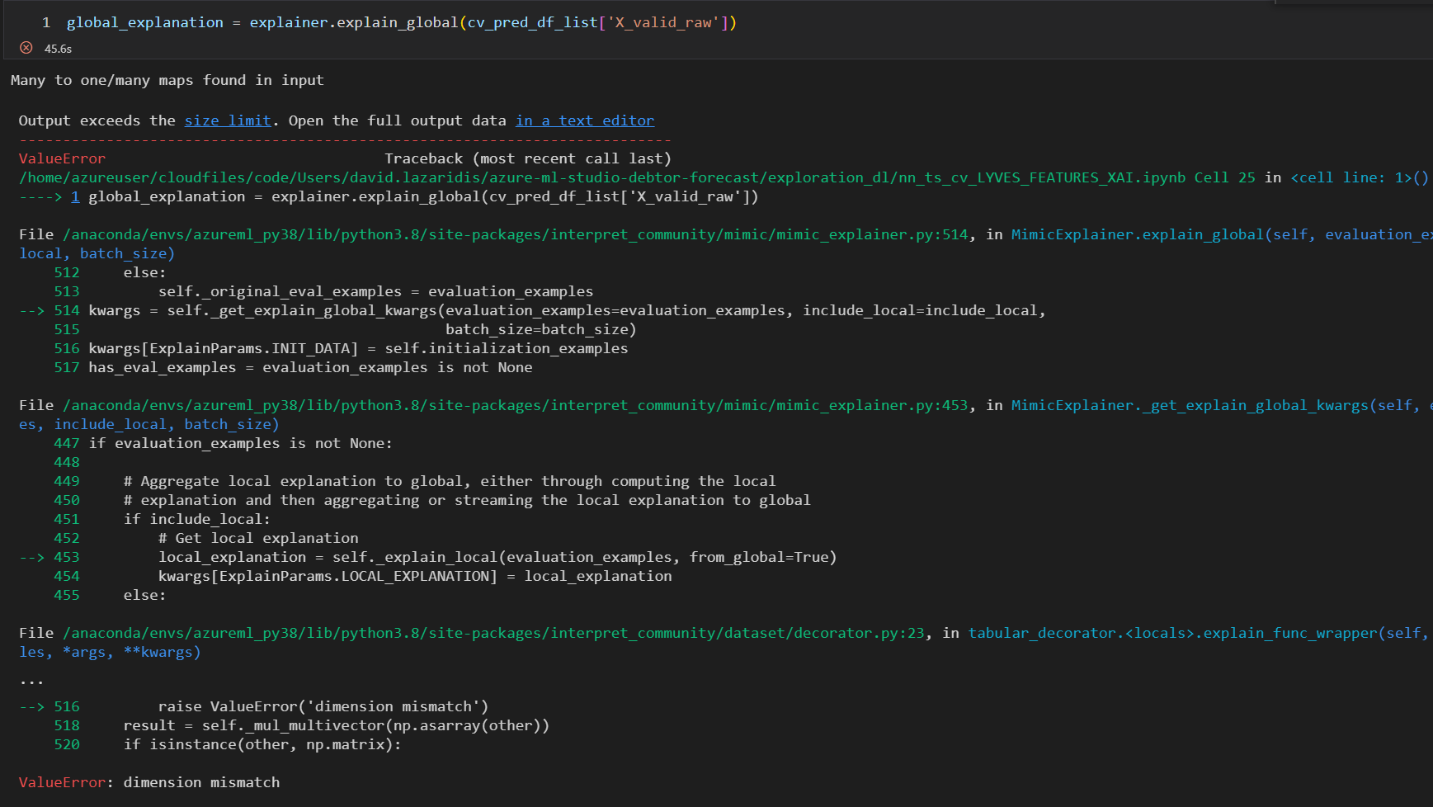Viewport: 1433px width, 807px height.
Task: Click 'MimicExplainer.explain_global' function name text
Action: tap(1138, 234)
